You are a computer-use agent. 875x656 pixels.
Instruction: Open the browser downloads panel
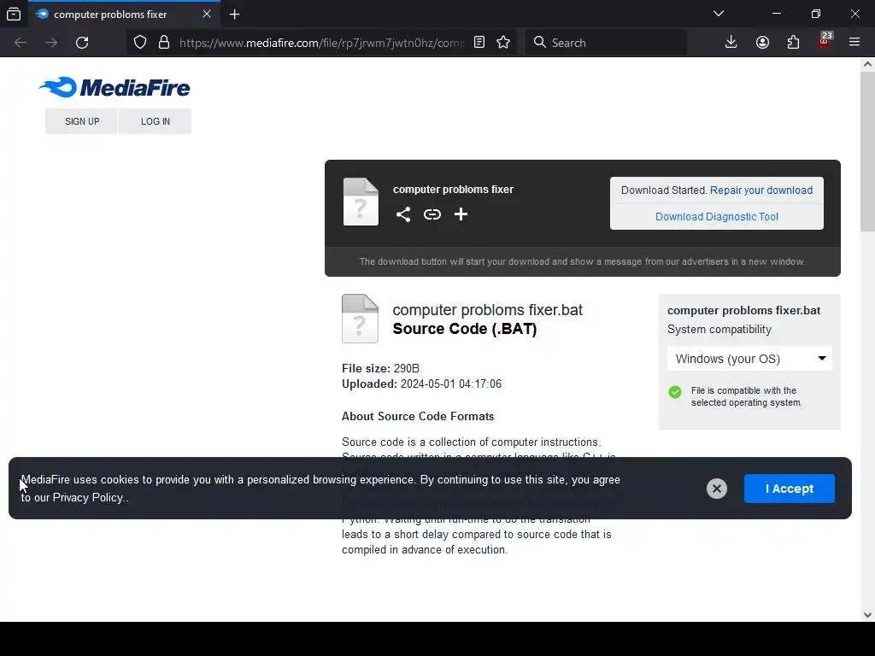point(731,43)
